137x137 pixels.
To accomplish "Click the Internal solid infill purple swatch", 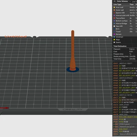I will click(114, 15).
